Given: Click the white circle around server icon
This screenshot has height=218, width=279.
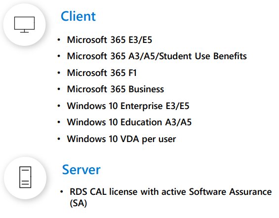Looking at the screenshot, I should 25,178.
